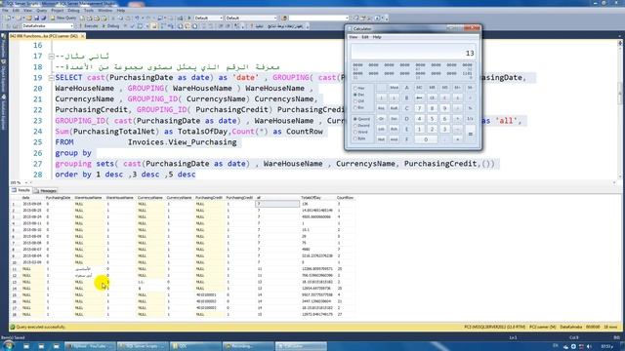Switch to the Messages tab
The width and height of the screenshot is (625, 351).
coord(46,191)
